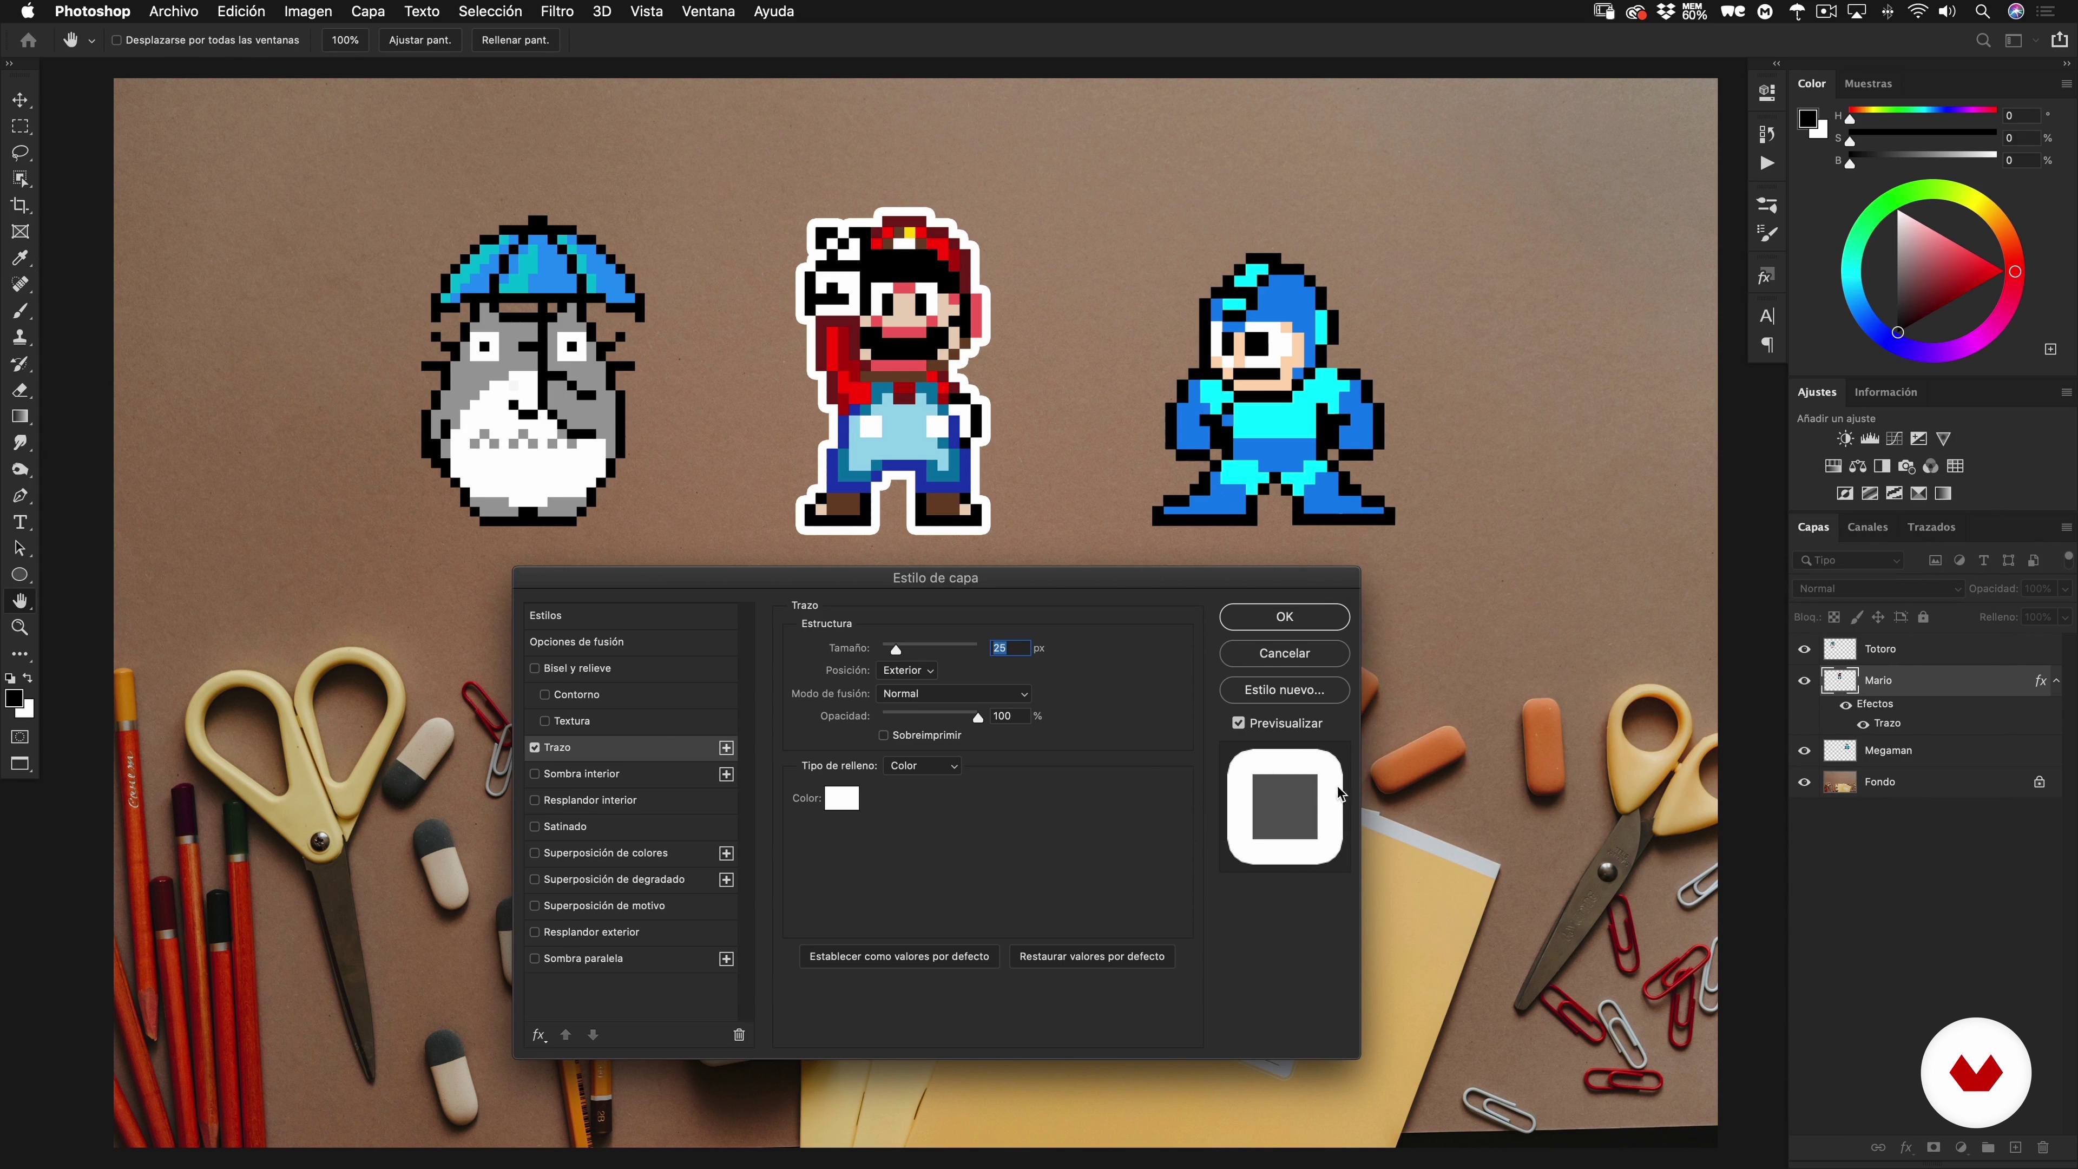Viewport: 2078px width, 1169px height.
Task: Add another Sombra paralela with plus icon
Action: 727,959
